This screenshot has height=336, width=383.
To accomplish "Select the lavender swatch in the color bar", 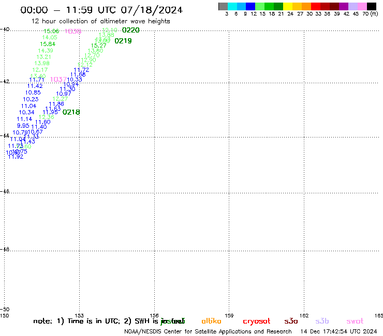I will [x=352, y=6].
